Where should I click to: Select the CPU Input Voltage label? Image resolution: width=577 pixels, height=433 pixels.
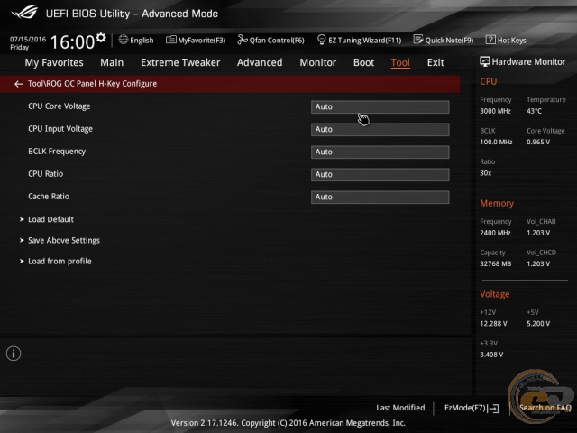click(x=60, y=129)
